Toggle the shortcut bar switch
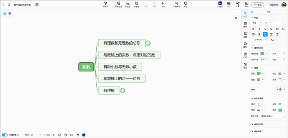Image resolution: width=288 pixels, height=138 pixels. (5, 135)
